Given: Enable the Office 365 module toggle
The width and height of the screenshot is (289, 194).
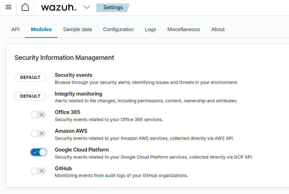Looking at the screenshot, I should tap(38, 115).
